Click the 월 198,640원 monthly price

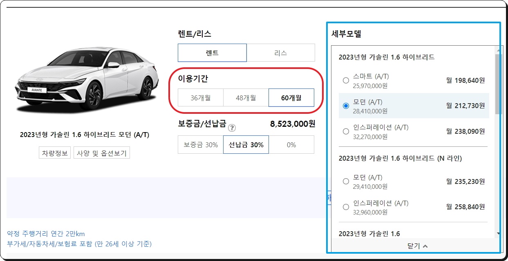click(x=465, y=80)
